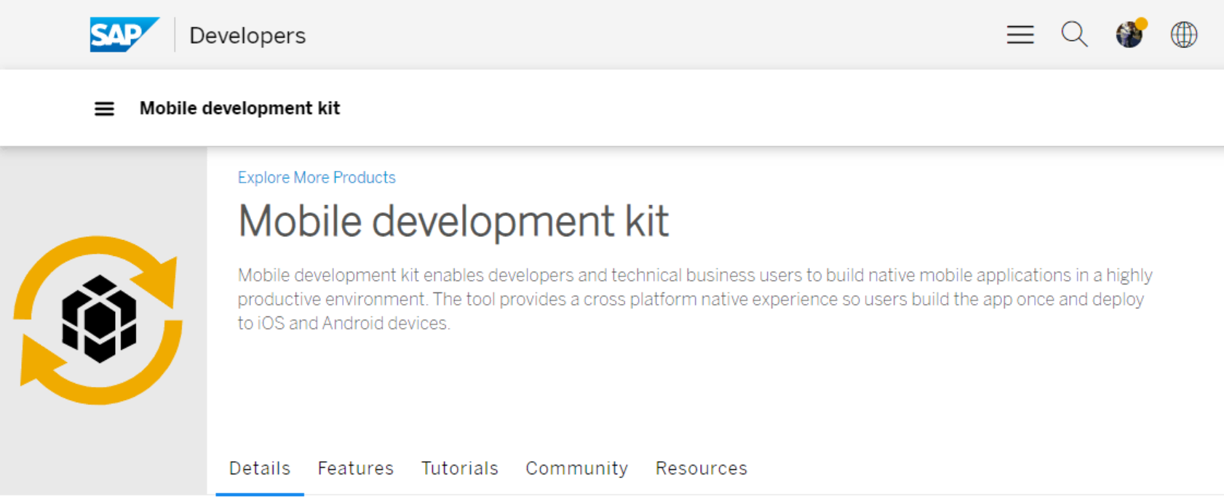Expand the Mobile development kit navigation menu icon
1224x504 pixels.
point(104,109)
